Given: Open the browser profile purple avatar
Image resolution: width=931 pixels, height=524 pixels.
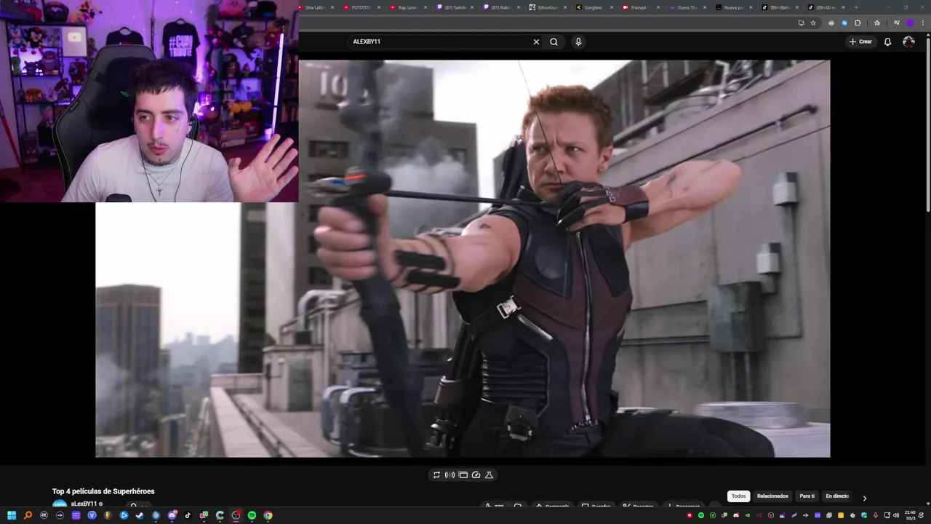Looking at the screenshot, I should tap(910, 23).
